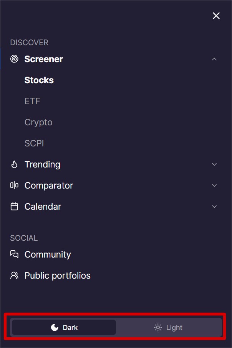Click the Comparator columns icon
The image size is (232, 348).
(14, 185)
